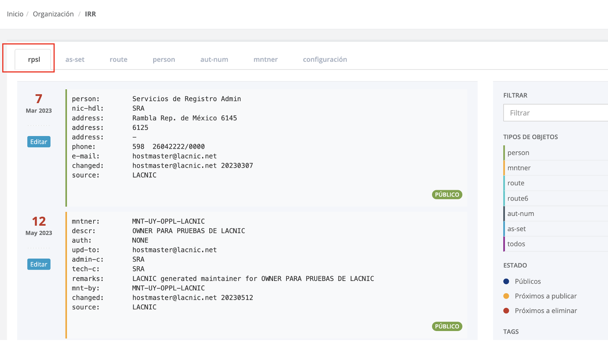Go to the mntner tab
The width and height of the screenshot is (608, 343).
pyautogui.click(x=265, y=59)
